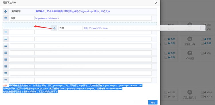The image size is (215, 105).
Task: Click the Android icon next to ¥168
Action: tap(169, 97)
